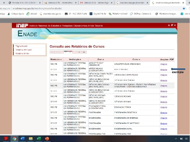Switch to the Entrada (378) tab
This screenshot has width=190, height=142.
pyautogui.click(x=60, y=3)
